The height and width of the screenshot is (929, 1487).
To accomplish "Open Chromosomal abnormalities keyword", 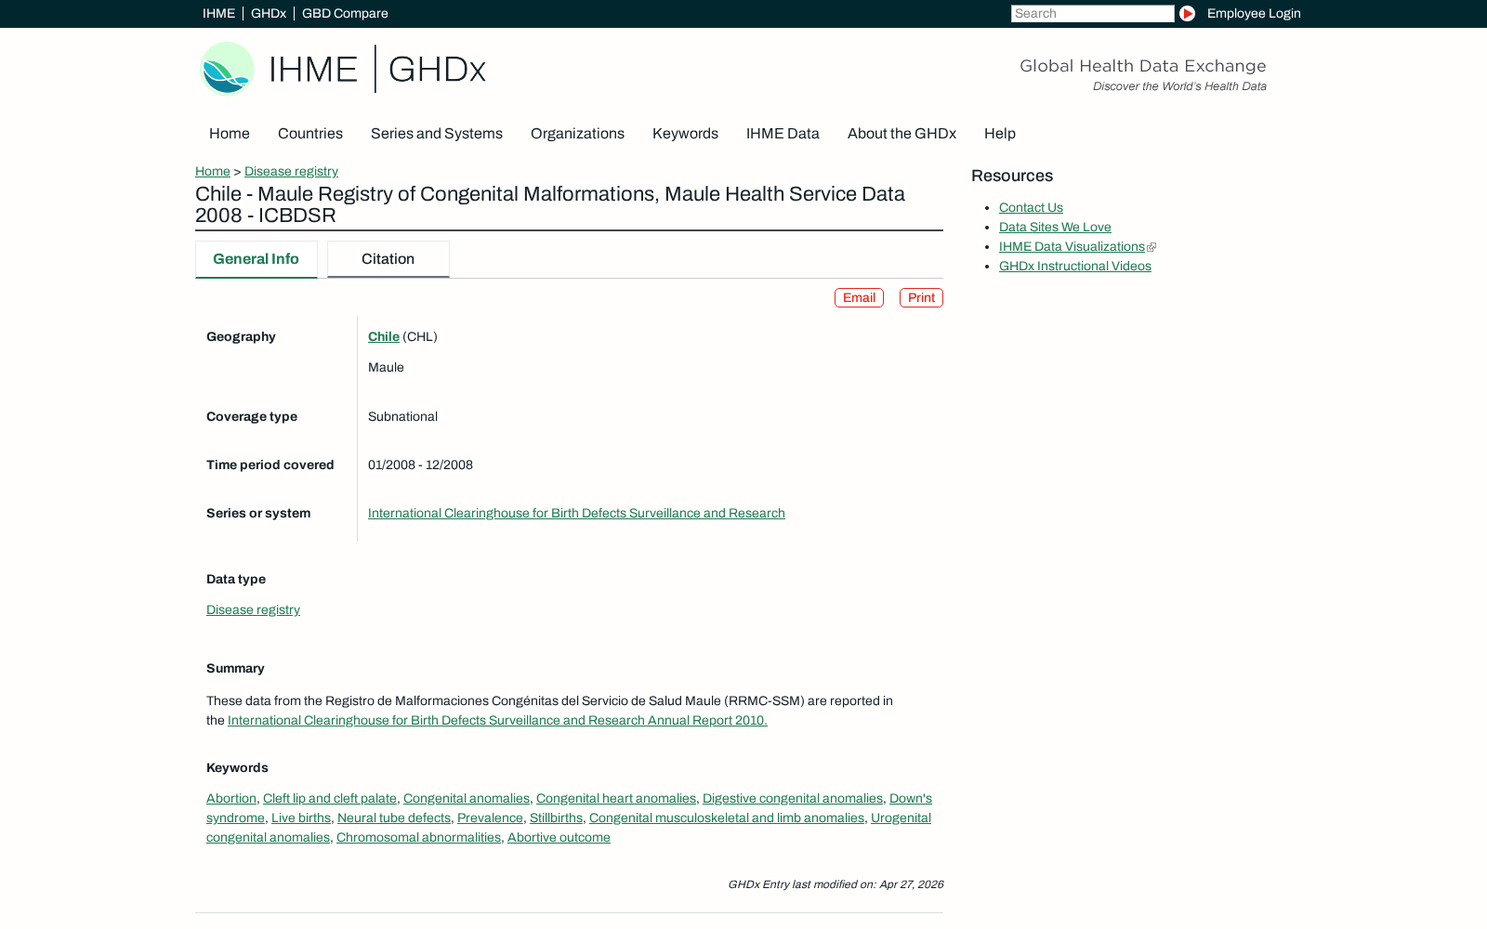I will tap(418, 837).
